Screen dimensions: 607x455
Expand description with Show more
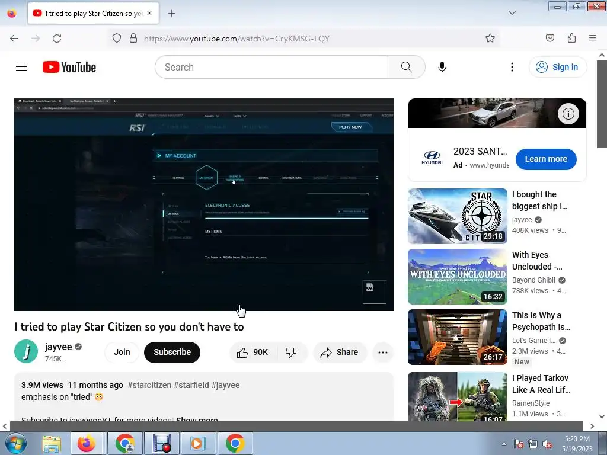tap(197, 419)
